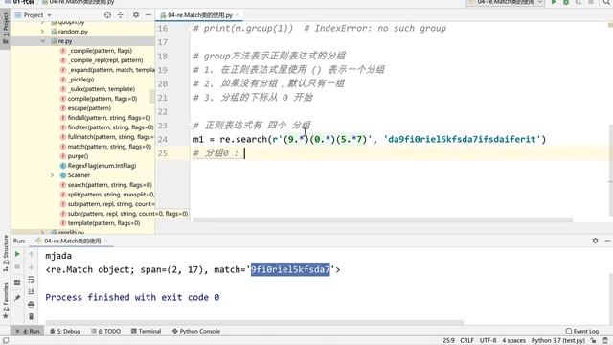Screen dimensions: 613x345
Task: Close the 04-re.Match editor tab
Action: pos(237,15)
